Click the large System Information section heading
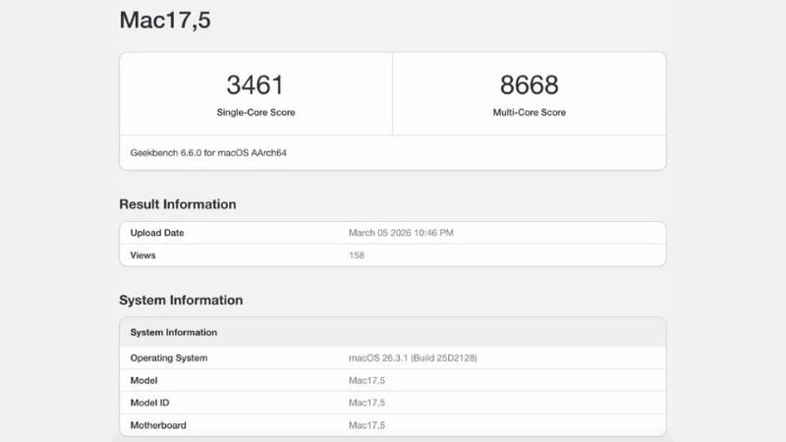Image resolution: width=786 pixels, height=442 pixels. coord(181,301)
